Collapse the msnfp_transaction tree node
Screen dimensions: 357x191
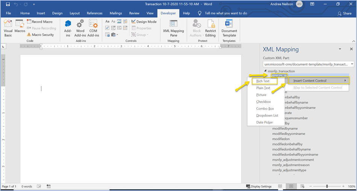[265, 71]
